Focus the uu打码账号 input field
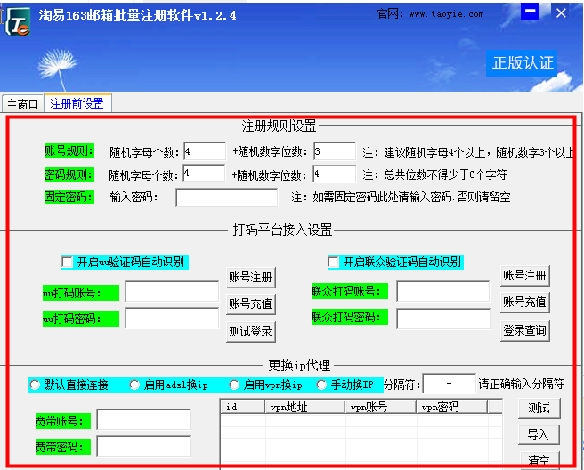The height and width of the screenshot is (470, 584). coord(172,292)
